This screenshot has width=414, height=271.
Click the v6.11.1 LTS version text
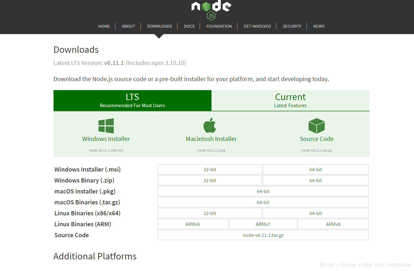tap(114, 63)
